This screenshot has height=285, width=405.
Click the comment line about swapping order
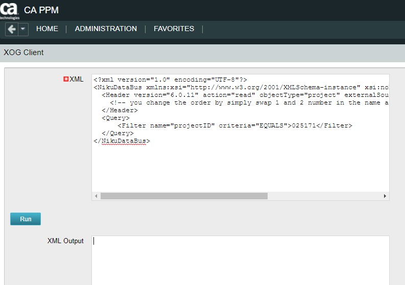[249, 102]
